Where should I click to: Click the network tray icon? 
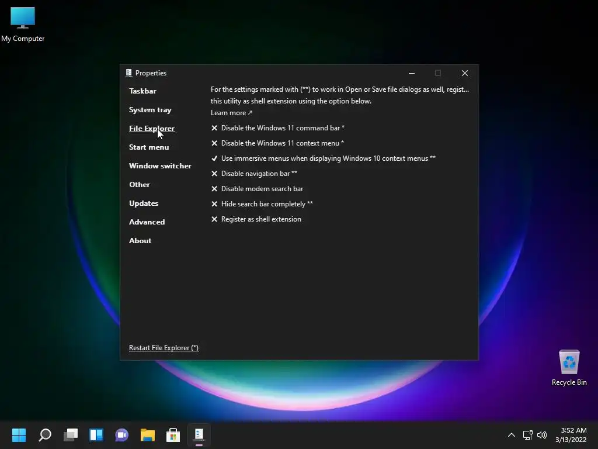pos(527,435)
